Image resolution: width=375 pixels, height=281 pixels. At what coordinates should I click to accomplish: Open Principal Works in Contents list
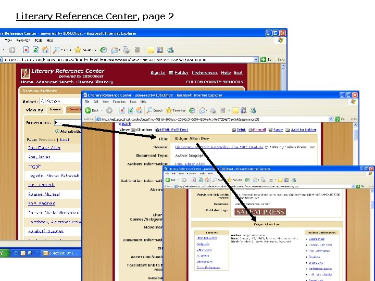(207, 238)
